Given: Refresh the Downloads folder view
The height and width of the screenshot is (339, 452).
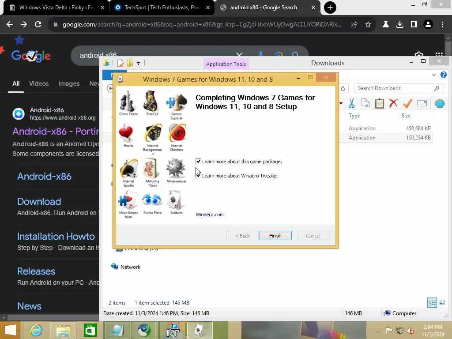Looking at the screenshot, I should 343,88.
